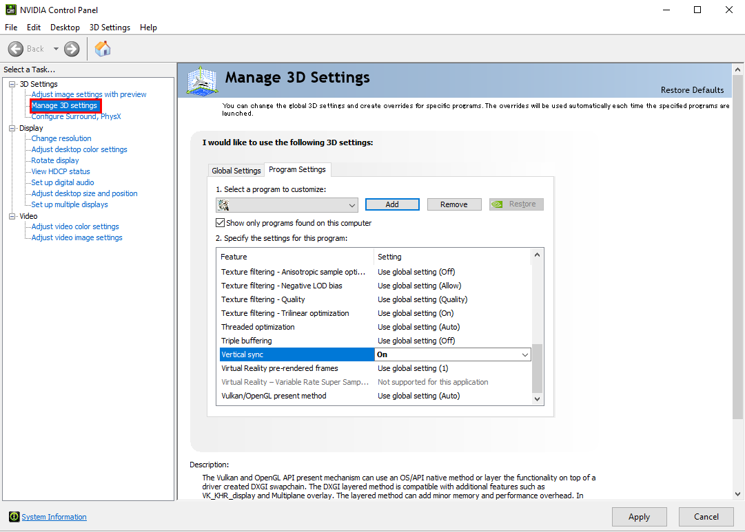Click the main panel scroll-down arrow
Screen dimensions: 745x532
click(737, 494)
